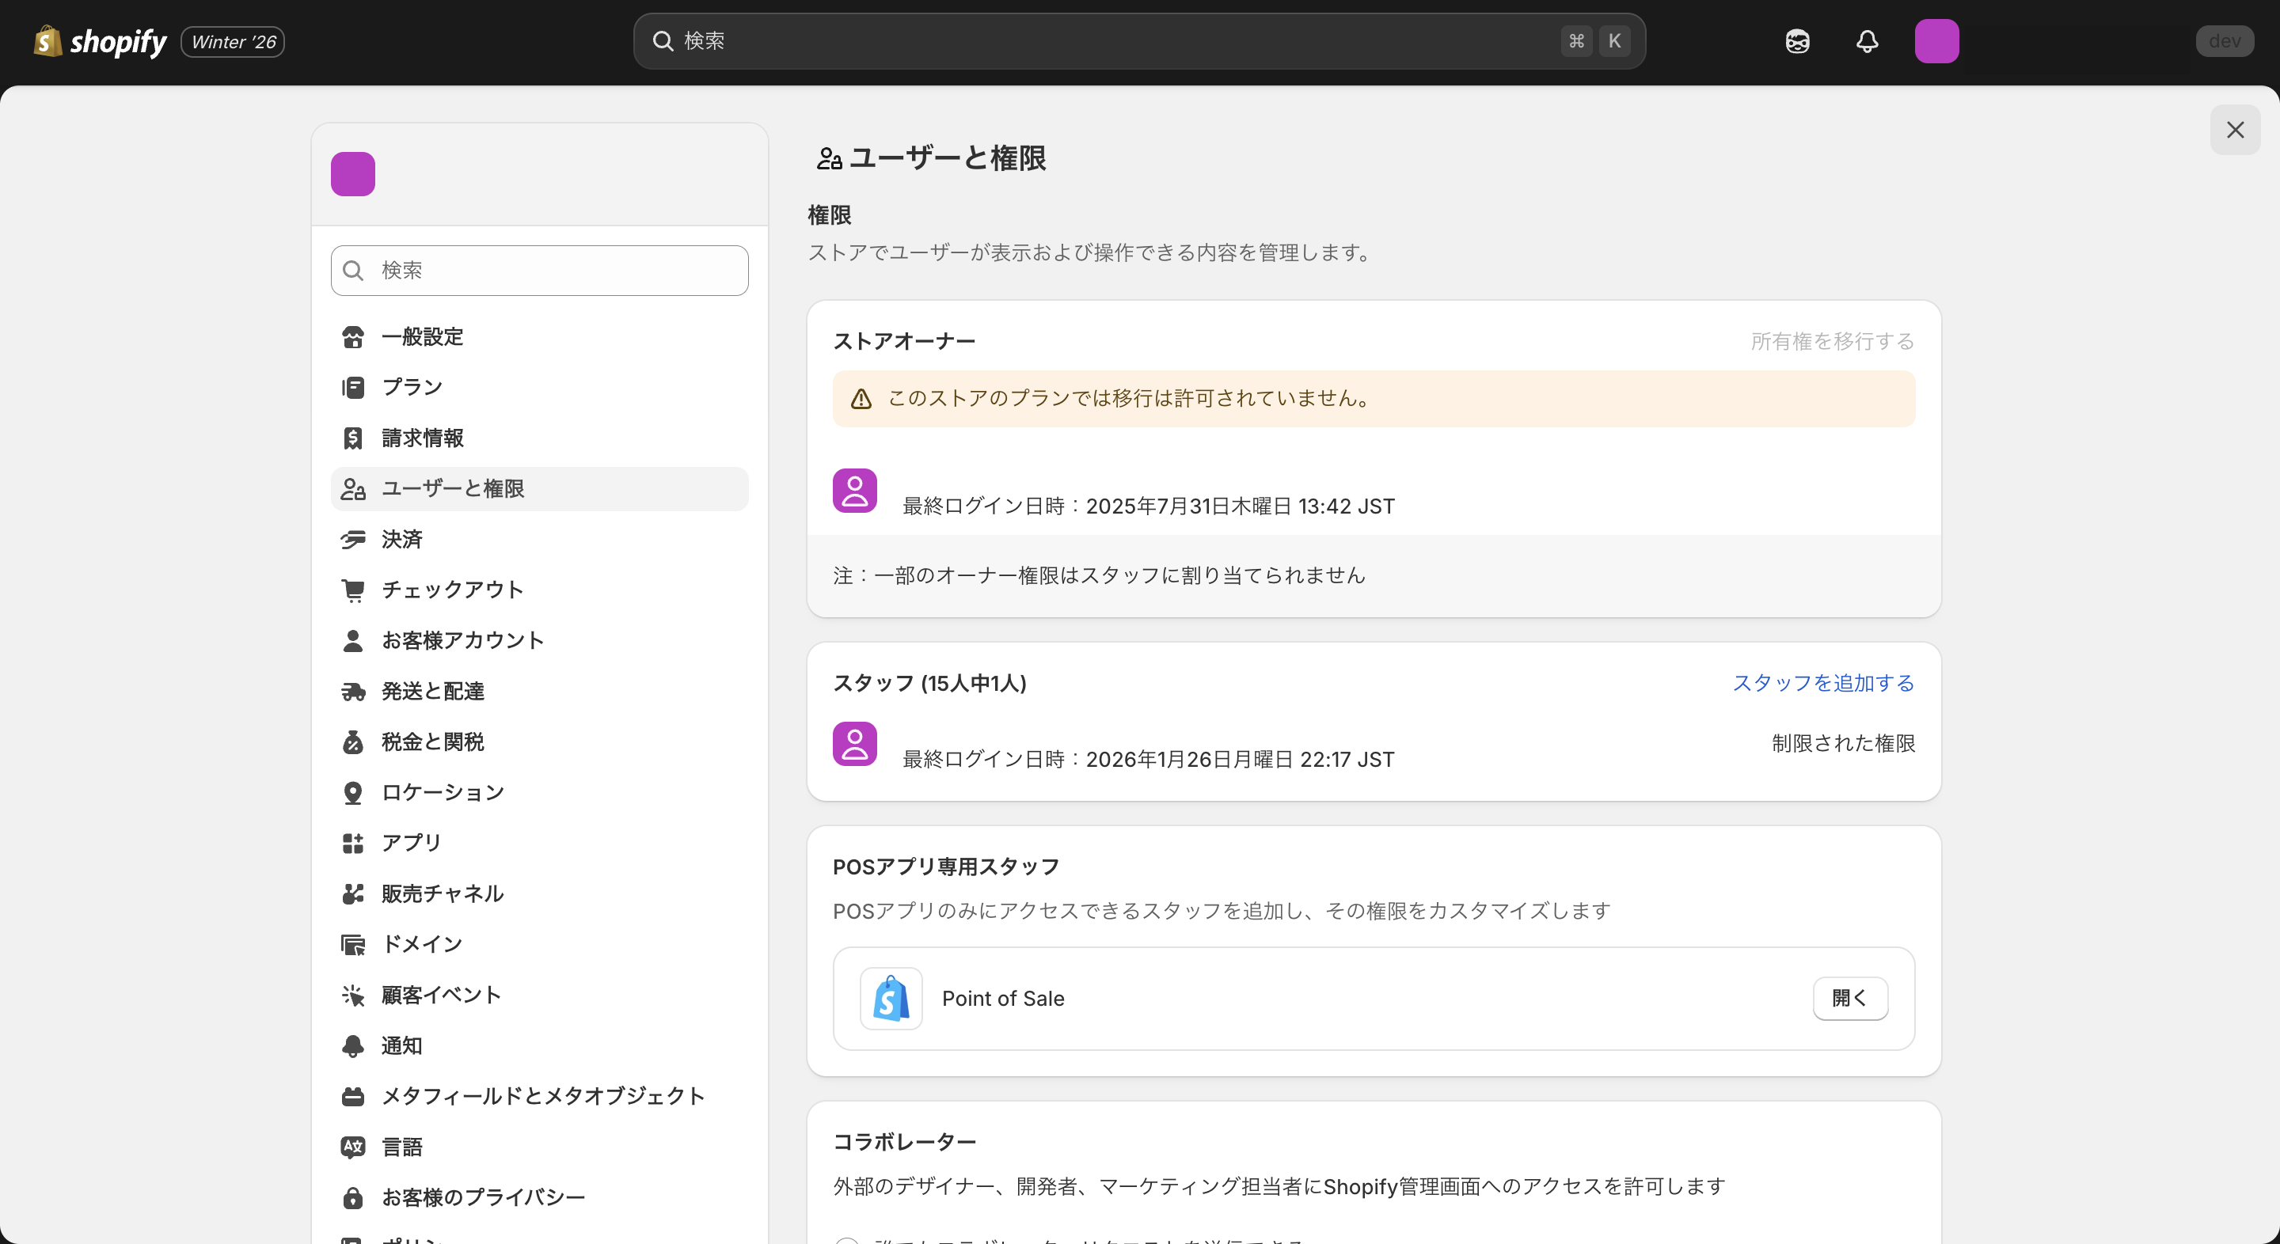Select the ロケーション location pin icon
The width and height of the screenshot is (2280, 1244).
pos(353,792)
